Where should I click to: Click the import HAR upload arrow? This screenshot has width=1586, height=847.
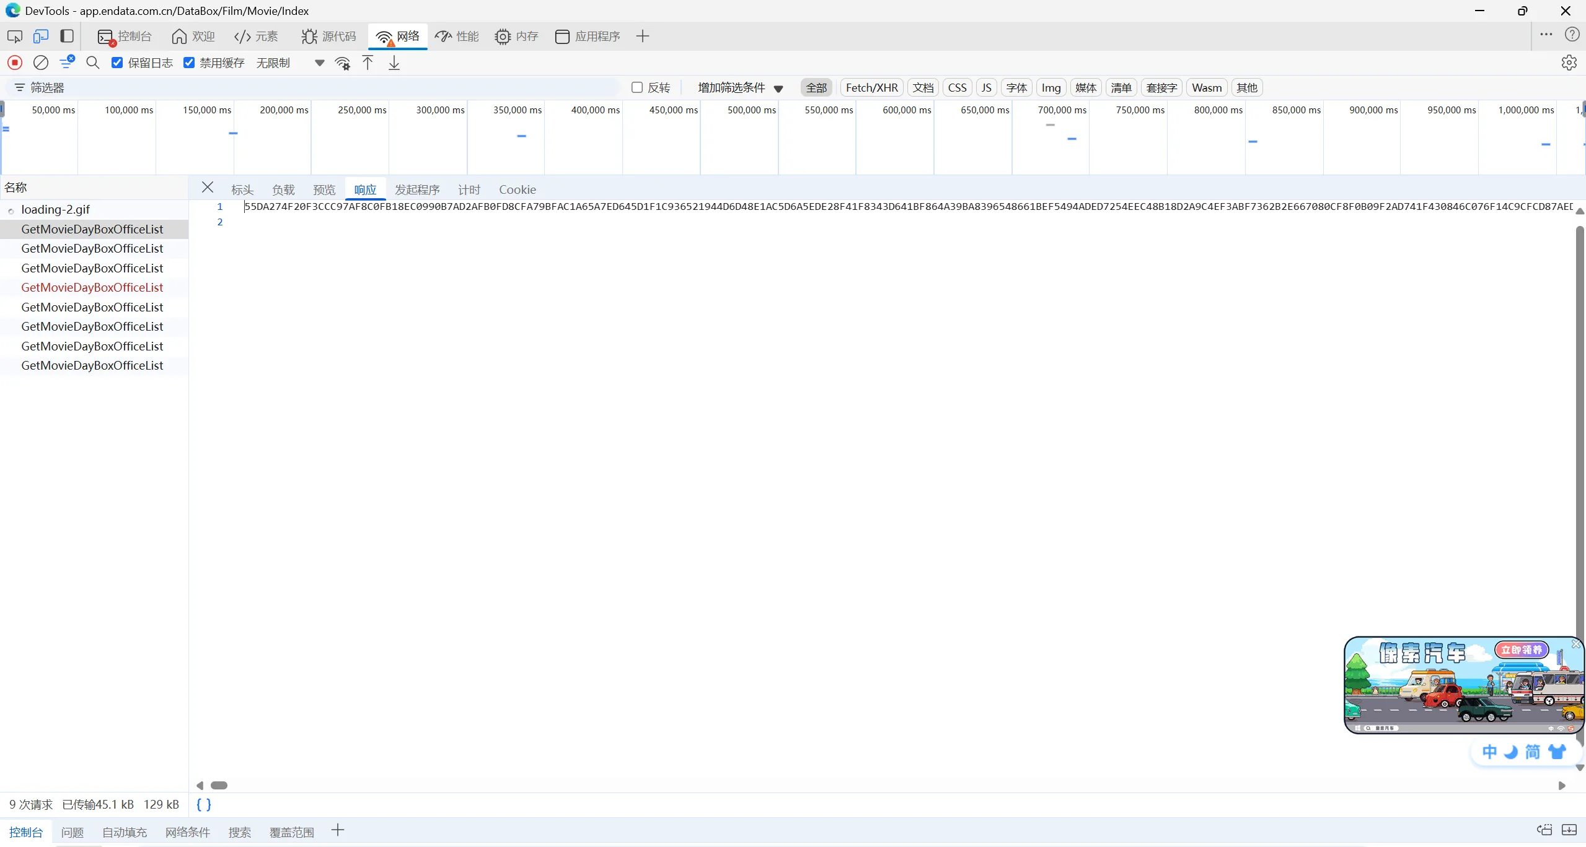[368, 63]
